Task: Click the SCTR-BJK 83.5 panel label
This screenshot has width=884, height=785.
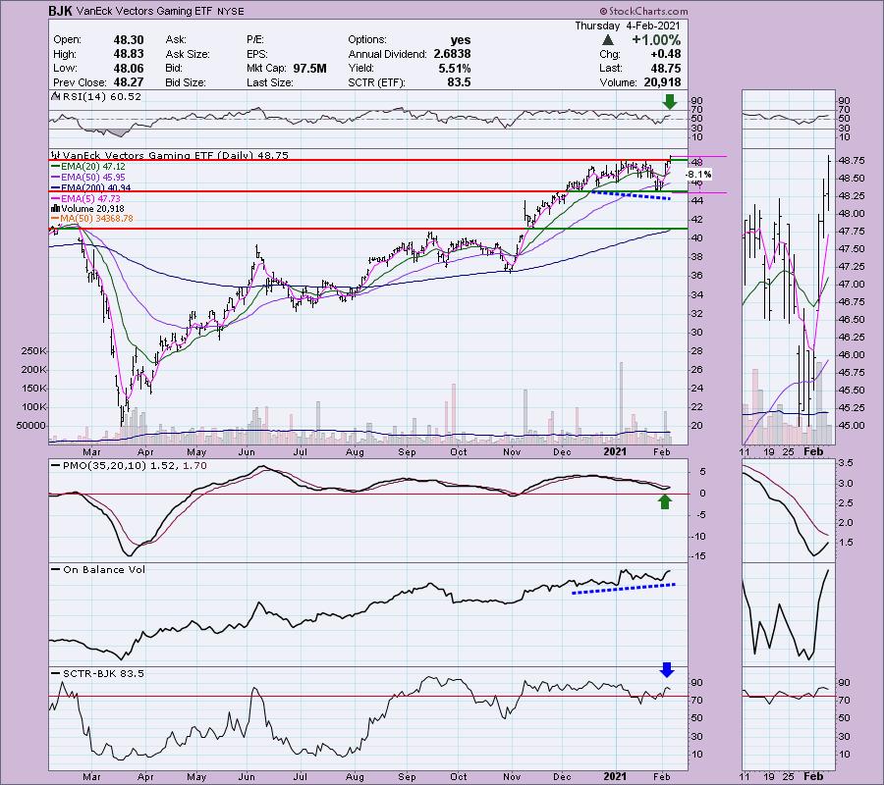Action: click(97, 673)
